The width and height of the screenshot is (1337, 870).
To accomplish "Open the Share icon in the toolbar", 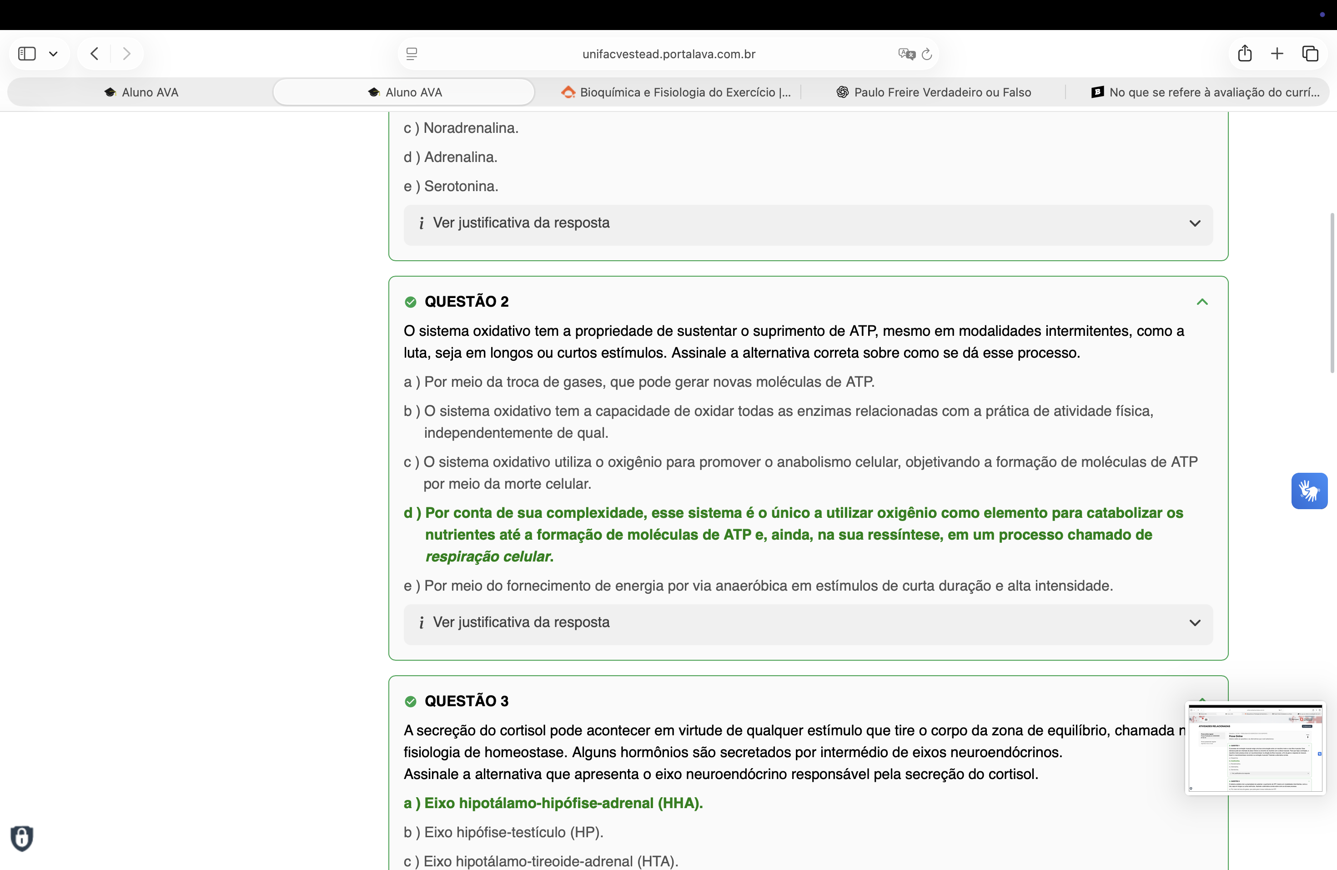I will [x=1244, y=54].
